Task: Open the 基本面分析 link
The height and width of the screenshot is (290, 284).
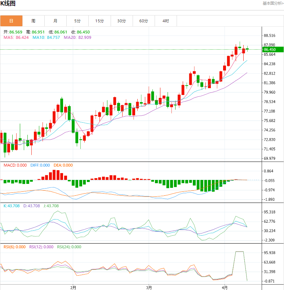Action: tap(273, 3)
